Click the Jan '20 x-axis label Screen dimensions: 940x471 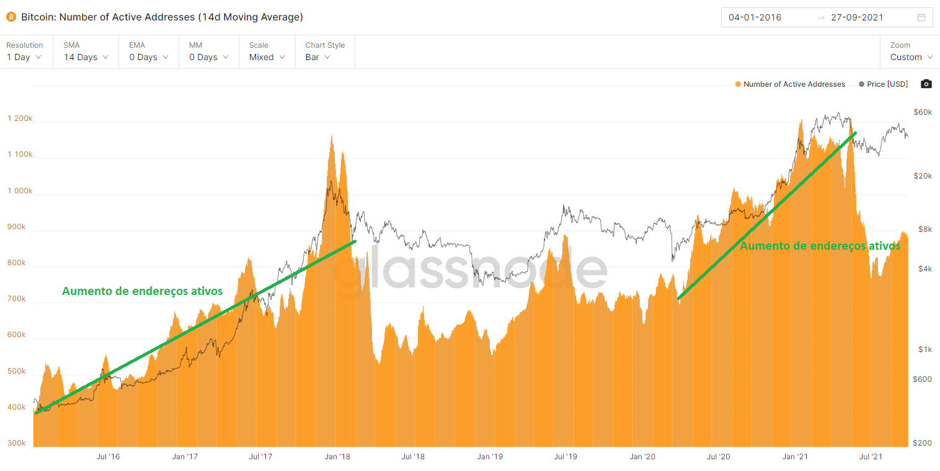[x=642, y=457]
